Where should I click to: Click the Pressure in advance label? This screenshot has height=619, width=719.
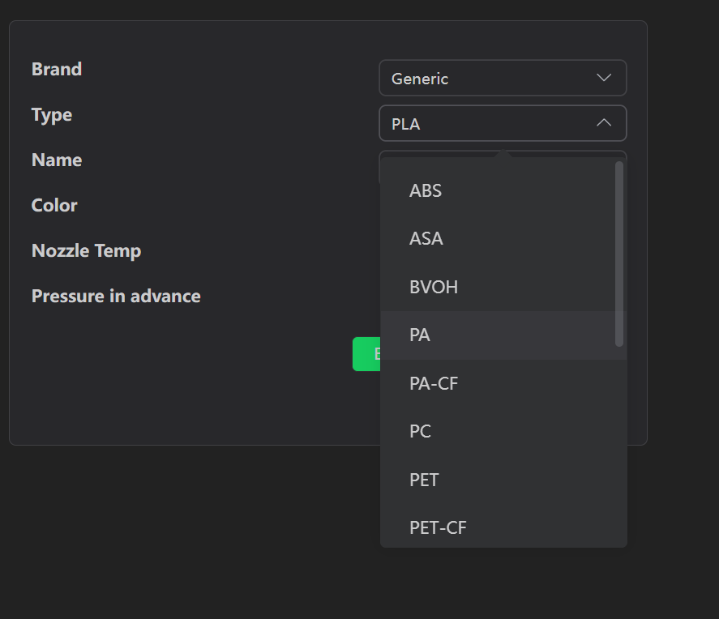116,296
